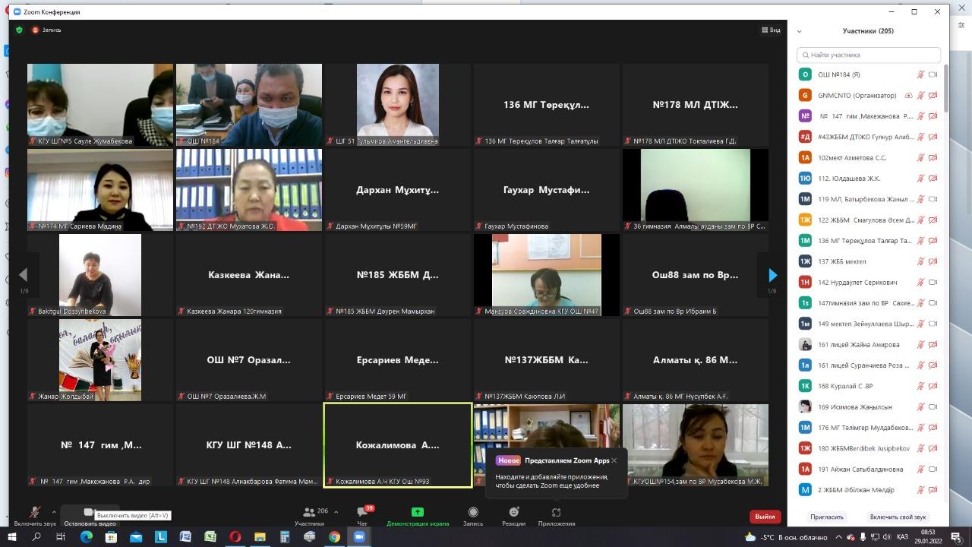The width and height of the screenshot is (972, 547).
Task: Expand the arrow next to Участники count
Action: pyautogui.click(x=336, y=512)
